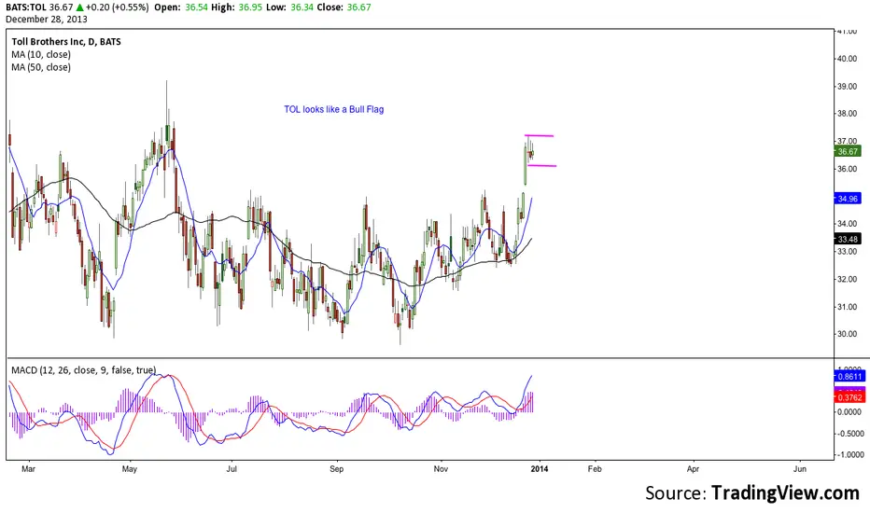
Task: Click the Jul label on time axis
Action: pos(232,468)
